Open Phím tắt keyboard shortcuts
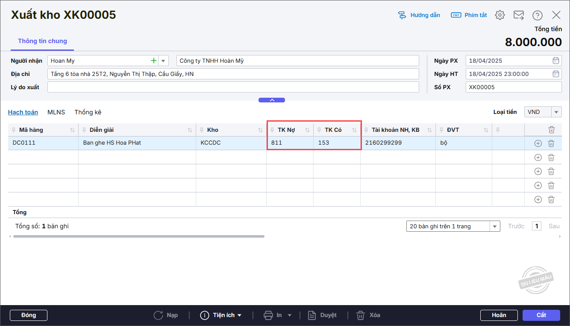The height and width of the screenshot is (326, 570). coord(469,15)
